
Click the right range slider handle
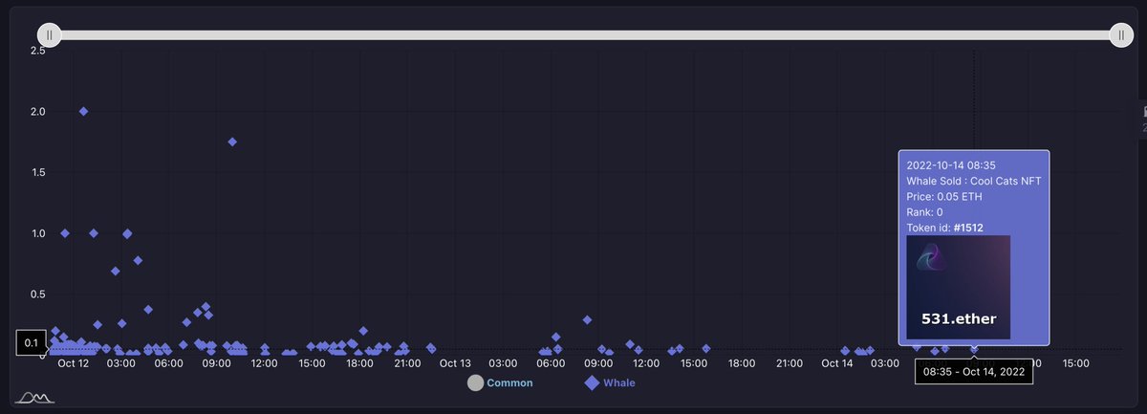click(1120, 35)
